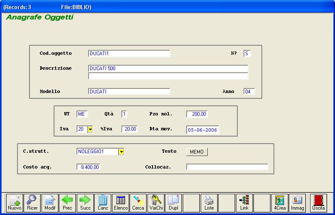Click the Dta mov. label

click(161, 129)
